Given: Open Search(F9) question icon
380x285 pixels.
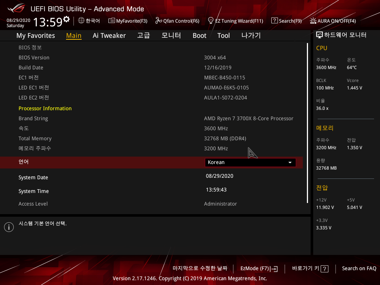Looking at the screenshot, I should (274, 21).
